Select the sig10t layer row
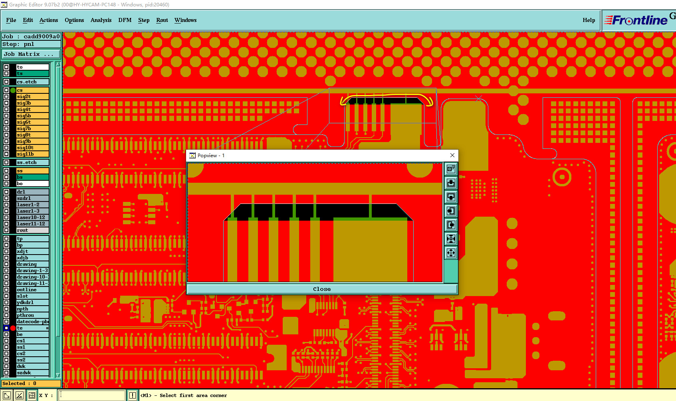Screen dimensions: 676x401 (32, 148)
